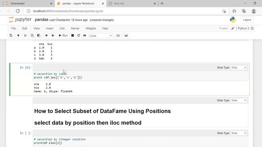Image resolution: width=262 pixels, height=147 pixels.
Task: Save notebook with the floppy disk icon
Action: (x=11, y=36)
